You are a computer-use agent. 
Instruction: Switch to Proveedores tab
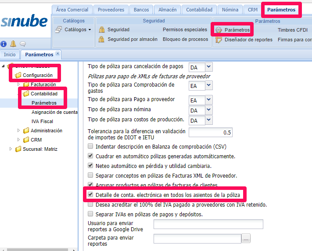[x=111, y=10]
